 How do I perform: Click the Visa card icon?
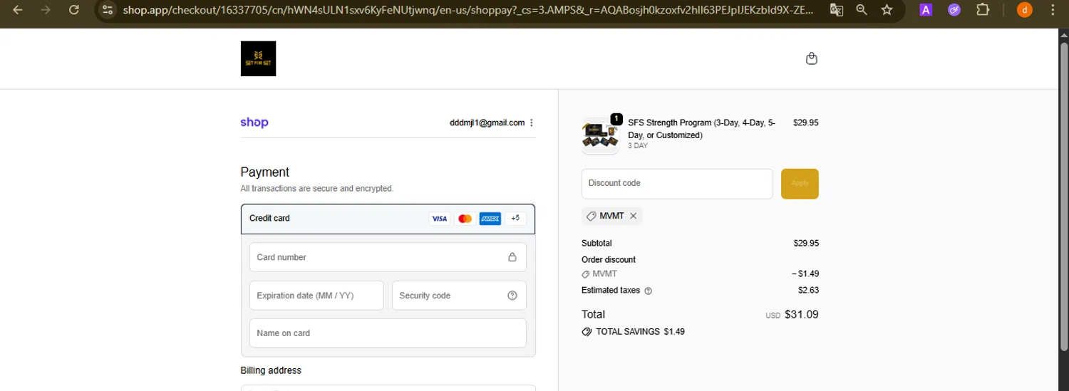click(440, 219)
